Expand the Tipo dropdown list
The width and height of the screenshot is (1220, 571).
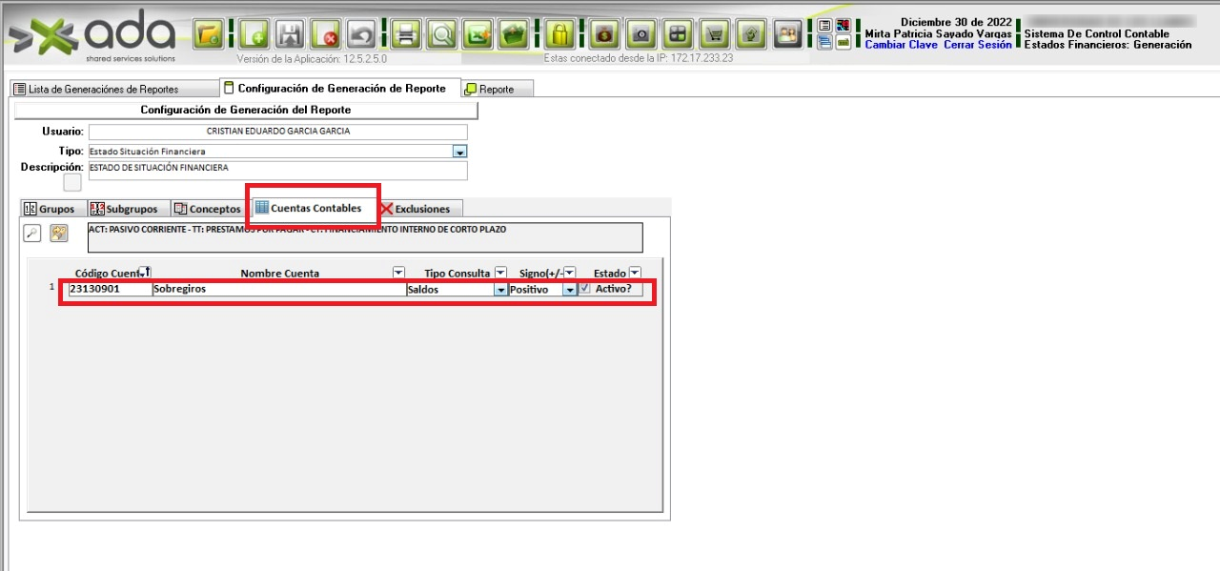pos(459,152)
